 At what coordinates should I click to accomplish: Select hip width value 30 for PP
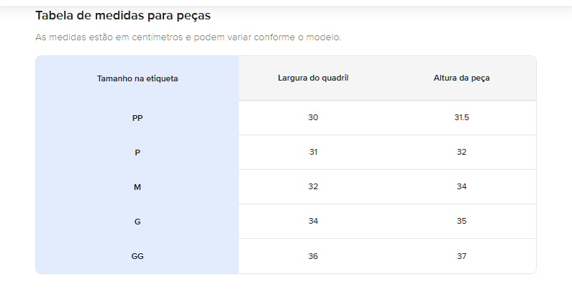point(313,117)
